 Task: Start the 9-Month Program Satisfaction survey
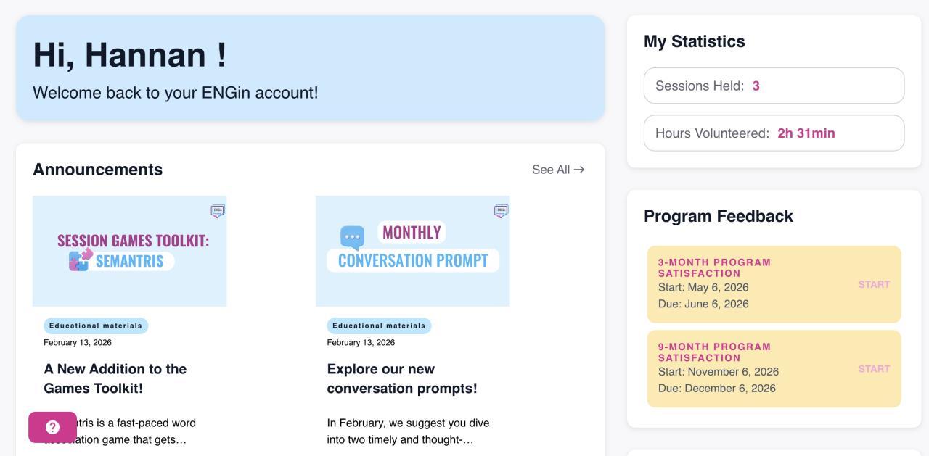coord(873,369)
